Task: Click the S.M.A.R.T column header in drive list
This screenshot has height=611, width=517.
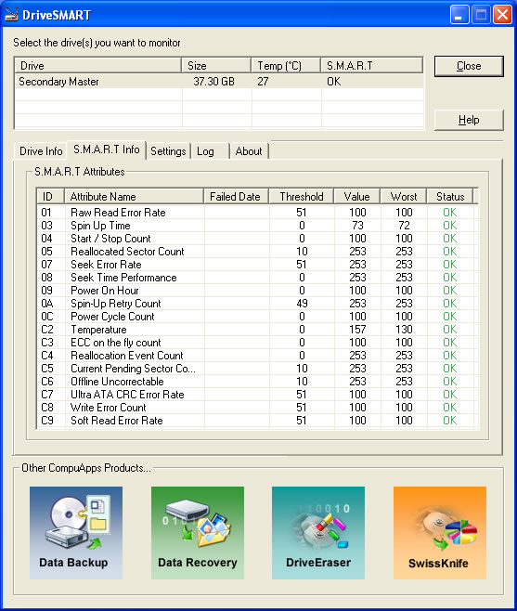Action: [371, 65]
